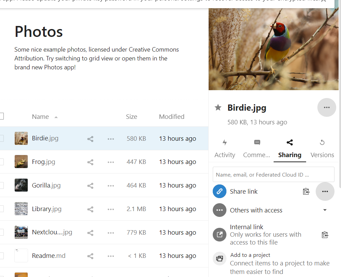The width and height of the screenshot is (341, 277).
Task: Click the "580 KB, 13 hours ago" sidebar subtitle
Action: click(x=257, y=122)
